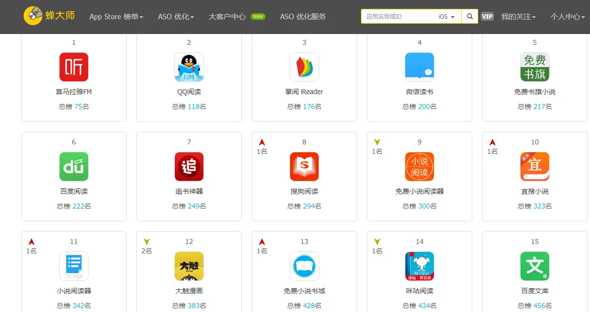
Task: Click the 咪咕阅读 name link
Action: click(x=420, y=291)
